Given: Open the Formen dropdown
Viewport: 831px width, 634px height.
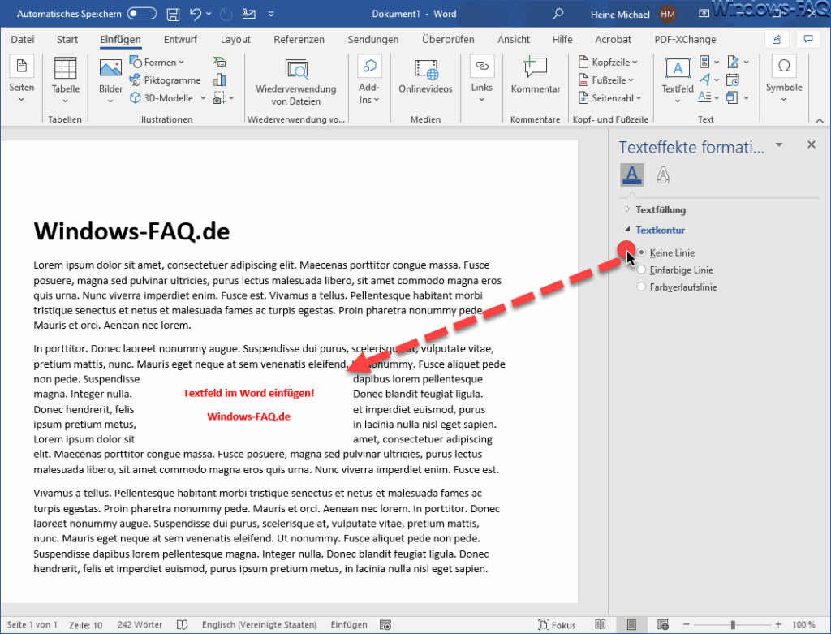Looking at the screenshot, I should point(157,62).
